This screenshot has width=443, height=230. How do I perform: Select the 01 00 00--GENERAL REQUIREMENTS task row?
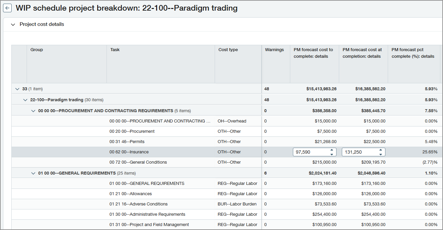(147, 184)
